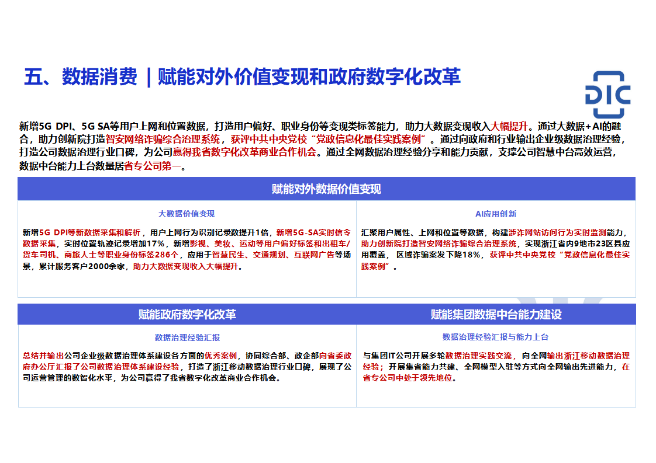Click text 区域诈骗案发下降18%

coord(439,255)
